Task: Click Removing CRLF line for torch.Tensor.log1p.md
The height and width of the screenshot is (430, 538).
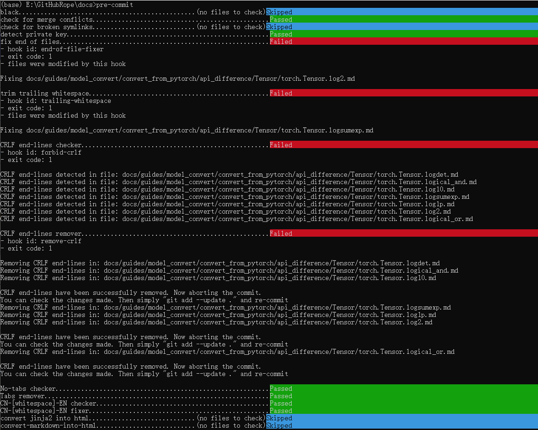Action: 218,315
